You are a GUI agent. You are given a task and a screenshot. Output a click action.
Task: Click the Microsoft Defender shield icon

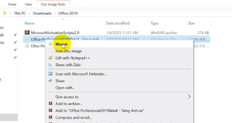(x=50, y=74)
